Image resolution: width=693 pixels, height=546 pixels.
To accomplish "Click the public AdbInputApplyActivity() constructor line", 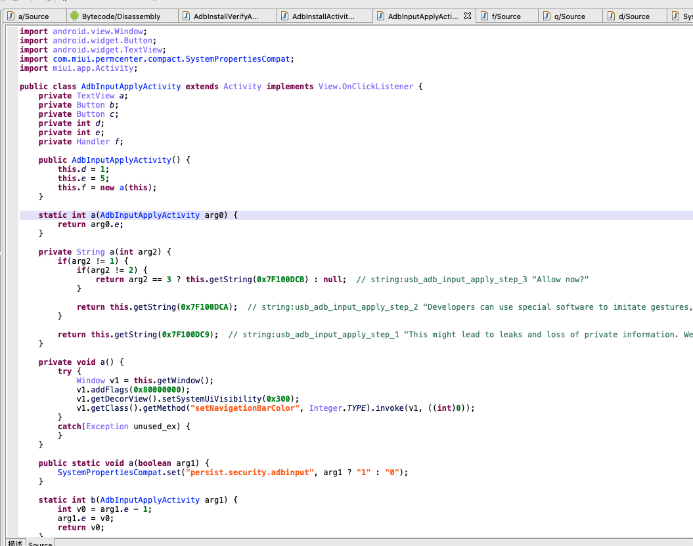I will tap(114, 160).
